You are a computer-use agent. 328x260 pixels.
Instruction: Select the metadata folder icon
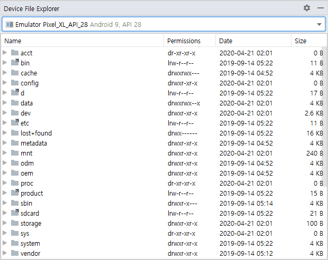(x=15, y=142)
